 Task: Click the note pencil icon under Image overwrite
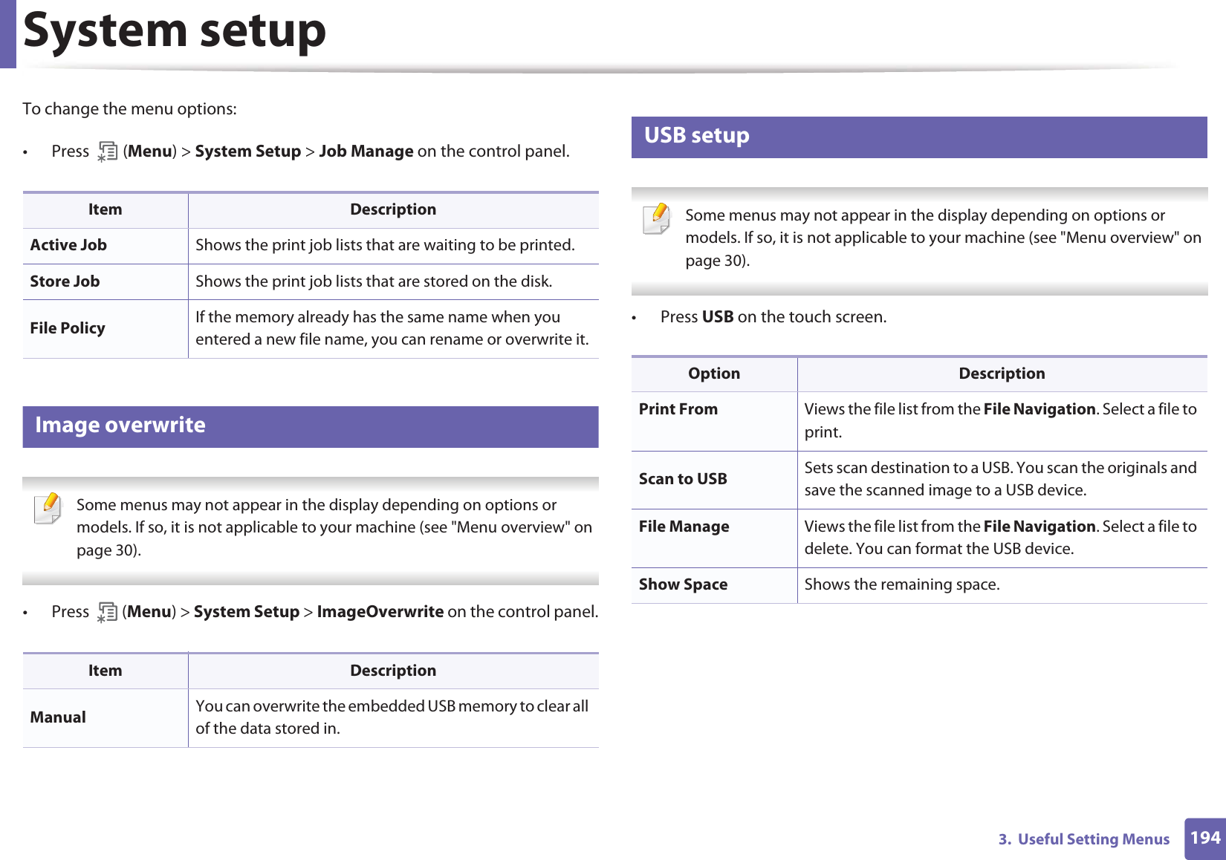point(48,508)
